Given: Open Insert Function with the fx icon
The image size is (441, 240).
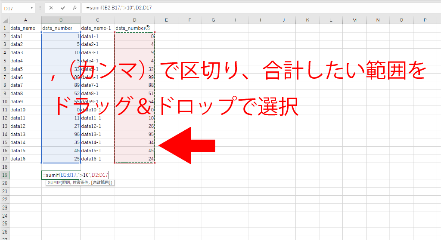Looking at the screenshot, I should pyautogui.click(x=74, y=8).
